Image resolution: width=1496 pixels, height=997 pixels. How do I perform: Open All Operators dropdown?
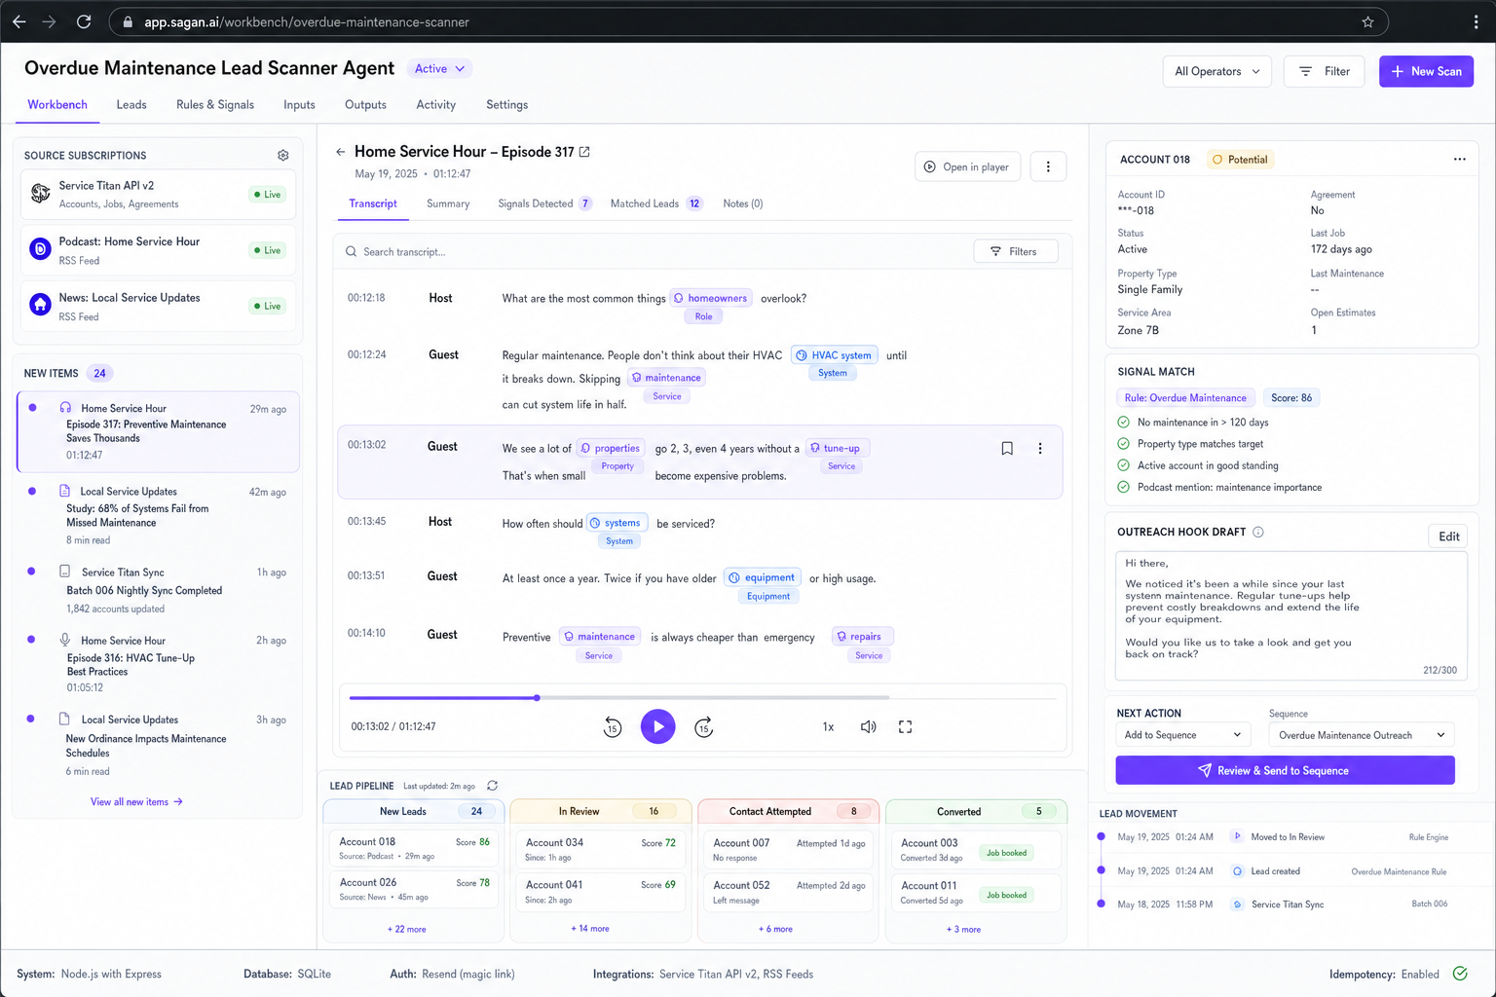pos(1216,71)
